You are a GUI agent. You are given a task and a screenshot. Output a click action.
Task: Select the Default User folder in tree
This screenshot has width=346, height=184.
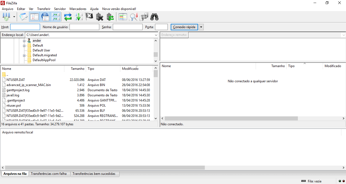(x=41, y=50)
